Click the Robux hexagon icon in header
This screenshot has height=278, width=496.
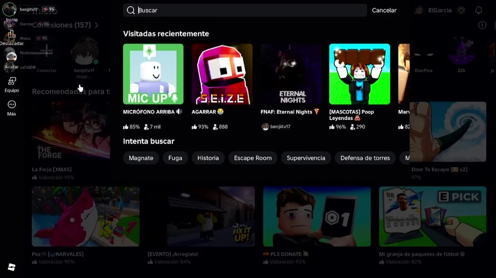click(x=461, y=10)
